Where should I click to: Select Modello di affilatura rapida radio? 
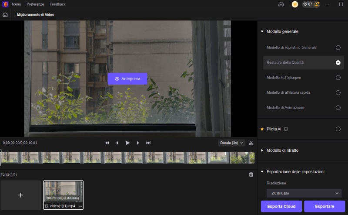[338, 92]
